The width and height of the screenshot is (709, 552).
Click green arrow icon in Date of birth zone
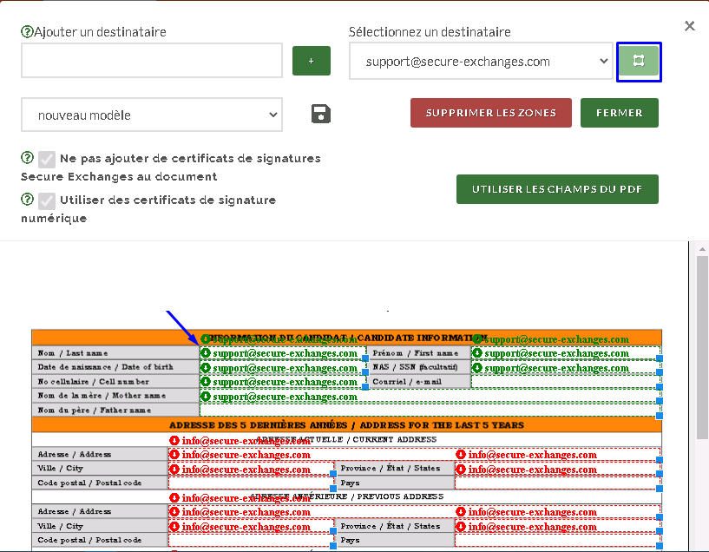pos(206,367)
